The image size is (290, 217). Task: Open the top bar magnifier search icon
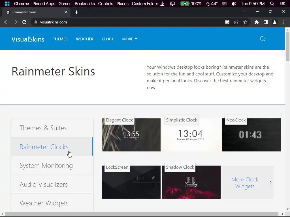pyautogui.click(x=272, y=3)
